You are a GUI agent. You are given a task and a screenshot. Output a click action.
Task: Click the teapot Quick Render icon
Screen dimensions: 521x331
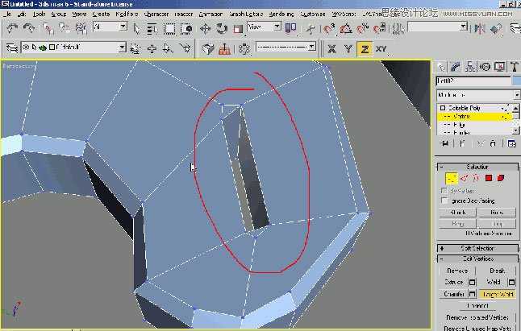[x=208, y=49]
